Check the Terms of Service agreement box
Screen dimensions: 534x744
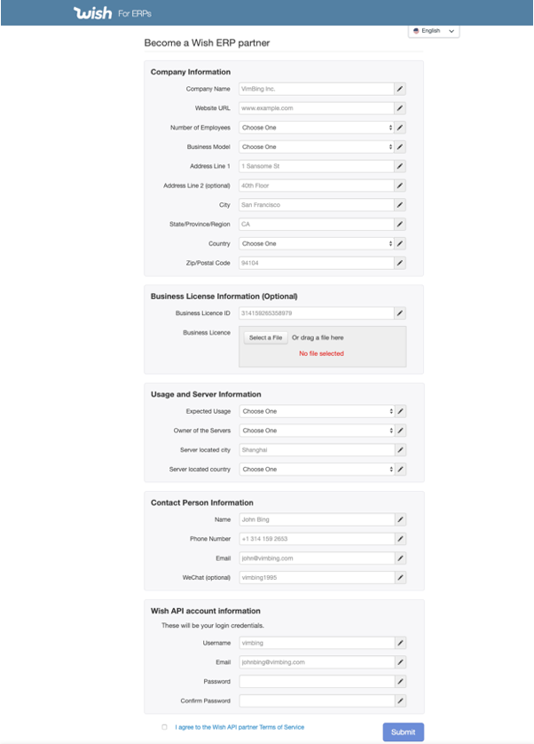164,727
